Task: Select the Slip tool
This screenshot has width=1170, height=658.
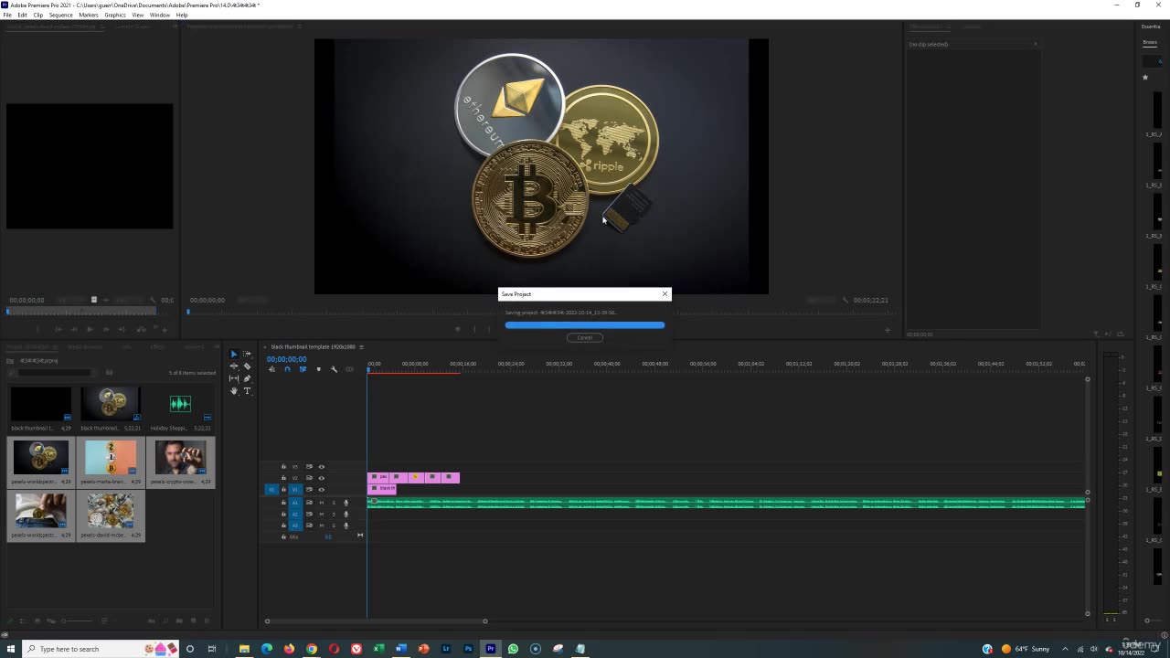Action: pos(233,378)
